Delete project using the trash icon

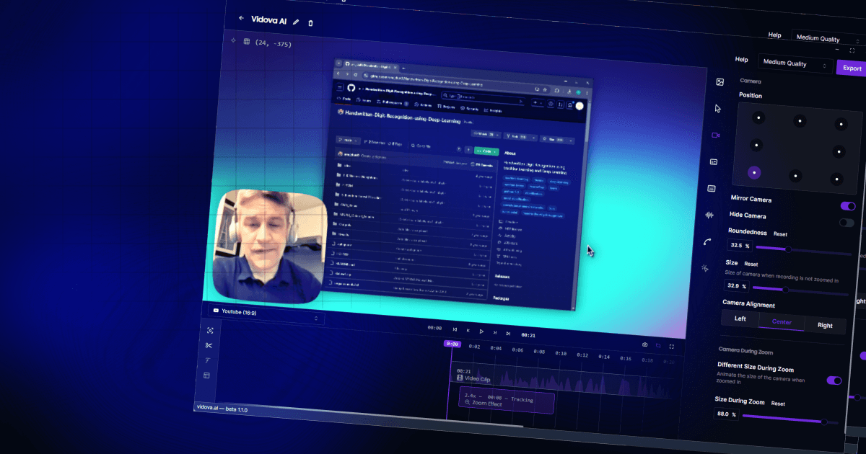click(311, 23)
